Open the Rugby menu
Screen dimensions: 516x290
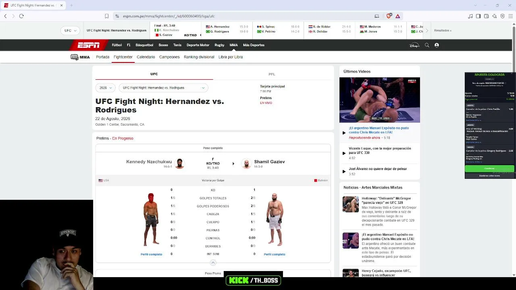point(219,45)
